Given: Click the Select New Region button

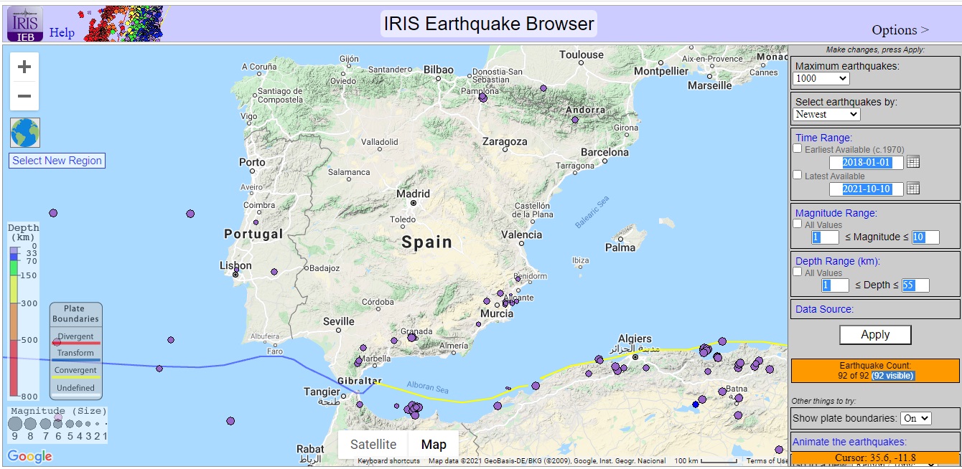Looking at the screenshot, I should coord(57,161).
